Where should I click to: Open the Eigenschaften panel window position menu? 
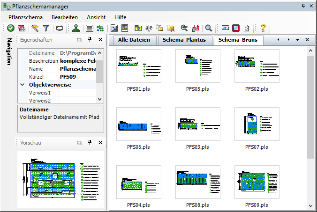(x=79, y=40)
